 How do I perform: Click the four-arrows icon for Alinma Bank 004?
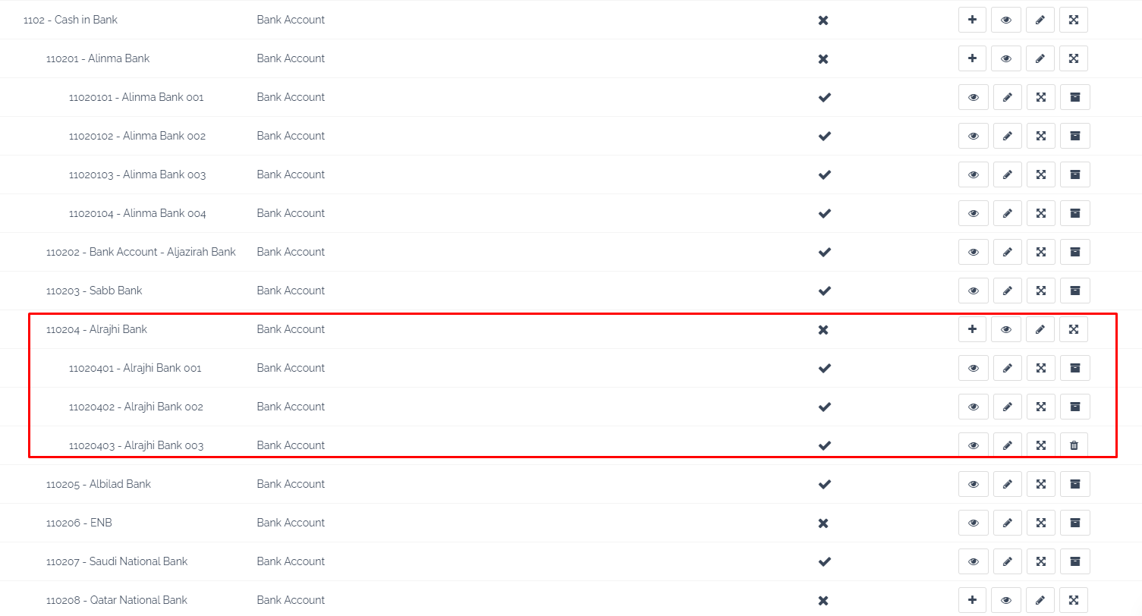1041,213
